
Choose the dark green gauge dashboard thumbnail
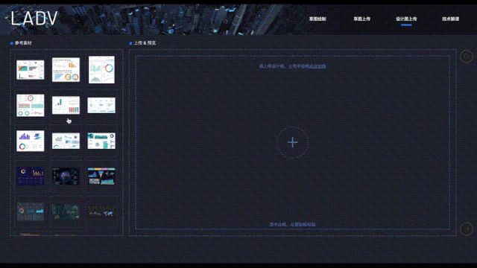66,211
